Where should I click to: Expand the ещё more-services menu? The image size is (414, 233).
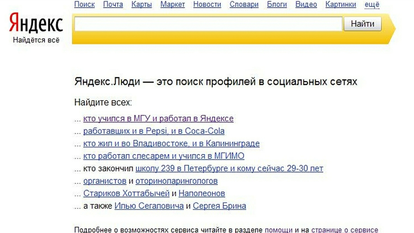(372, 4)
